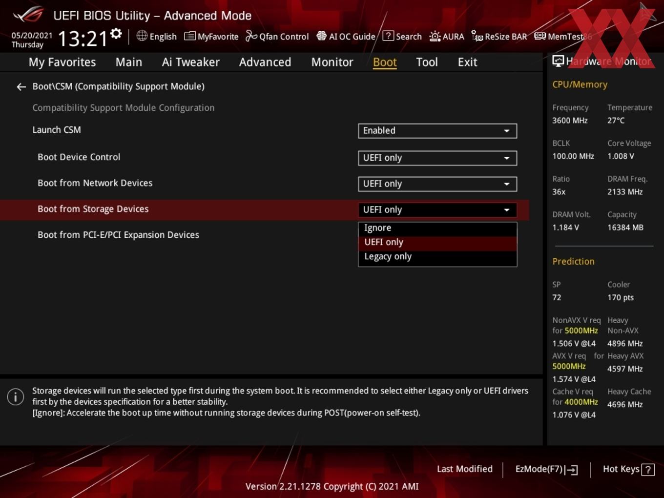
Task: Click 4896 MHz Heavy Non-AVX value
Action: click(625, 344)
